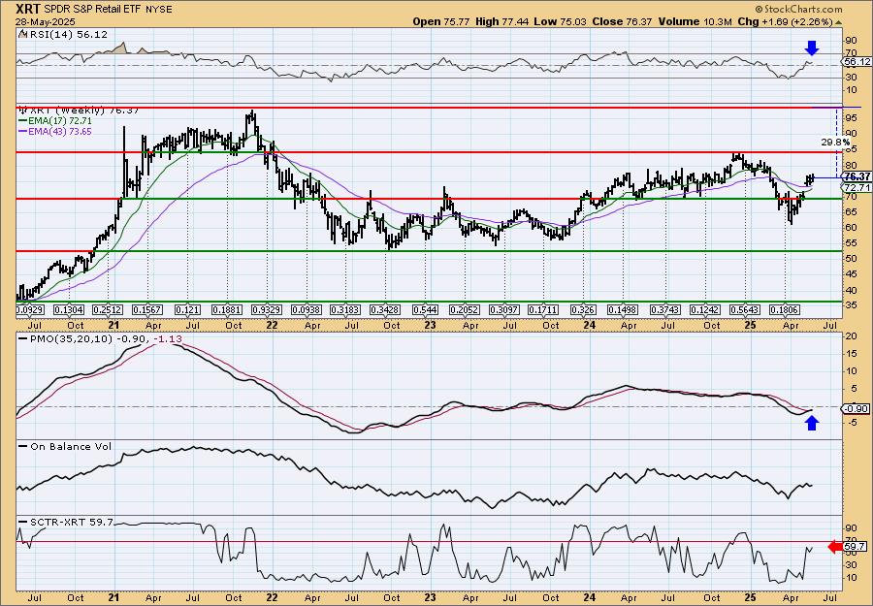Click the SPDR S&P Retail ETF name
This screenshot has width=873, height=606.
(93, 10)
